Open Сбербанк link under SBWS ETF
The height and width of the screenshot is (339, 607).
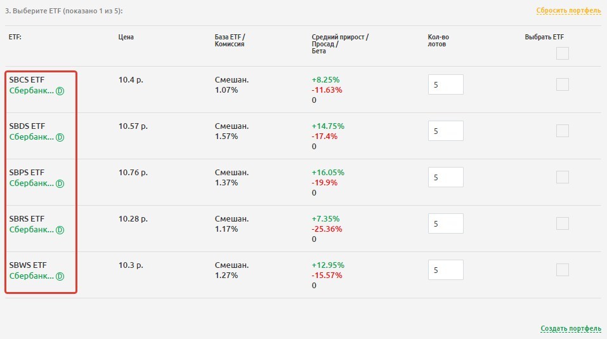click(x=31, y=276)
